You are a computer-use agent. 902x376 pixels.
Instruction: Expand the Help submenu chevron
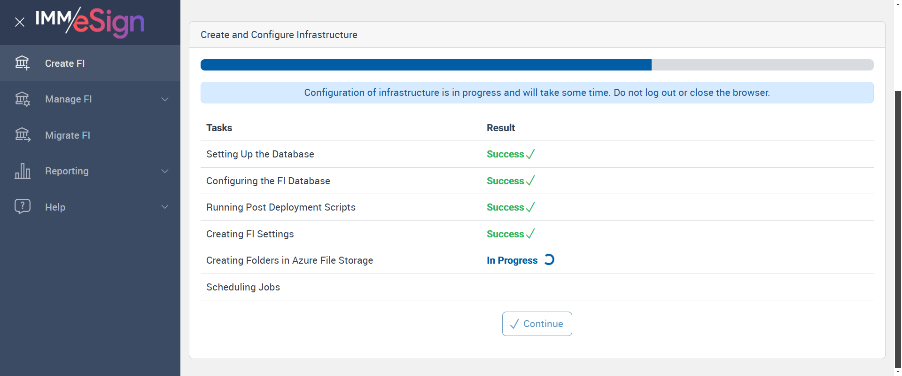coord(165,207)
